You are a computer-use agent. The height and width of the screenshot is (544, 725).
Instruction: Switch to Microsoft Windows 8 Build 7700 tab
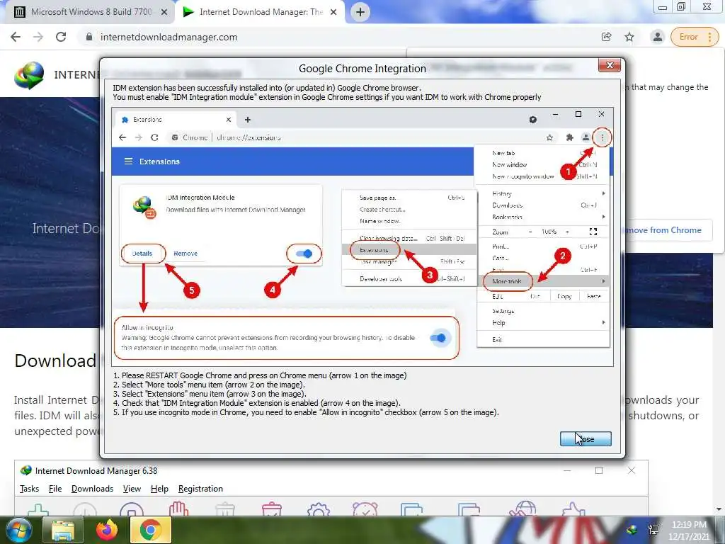click(91, 12)
